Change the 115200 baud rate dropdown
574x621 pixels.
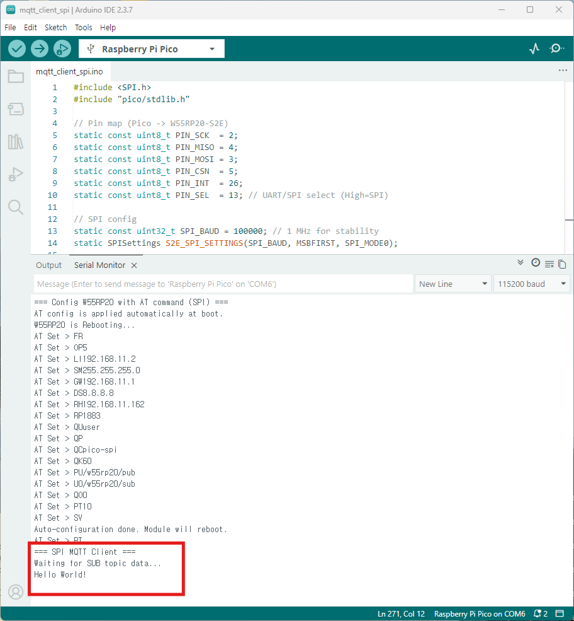[x=531, y=284]
